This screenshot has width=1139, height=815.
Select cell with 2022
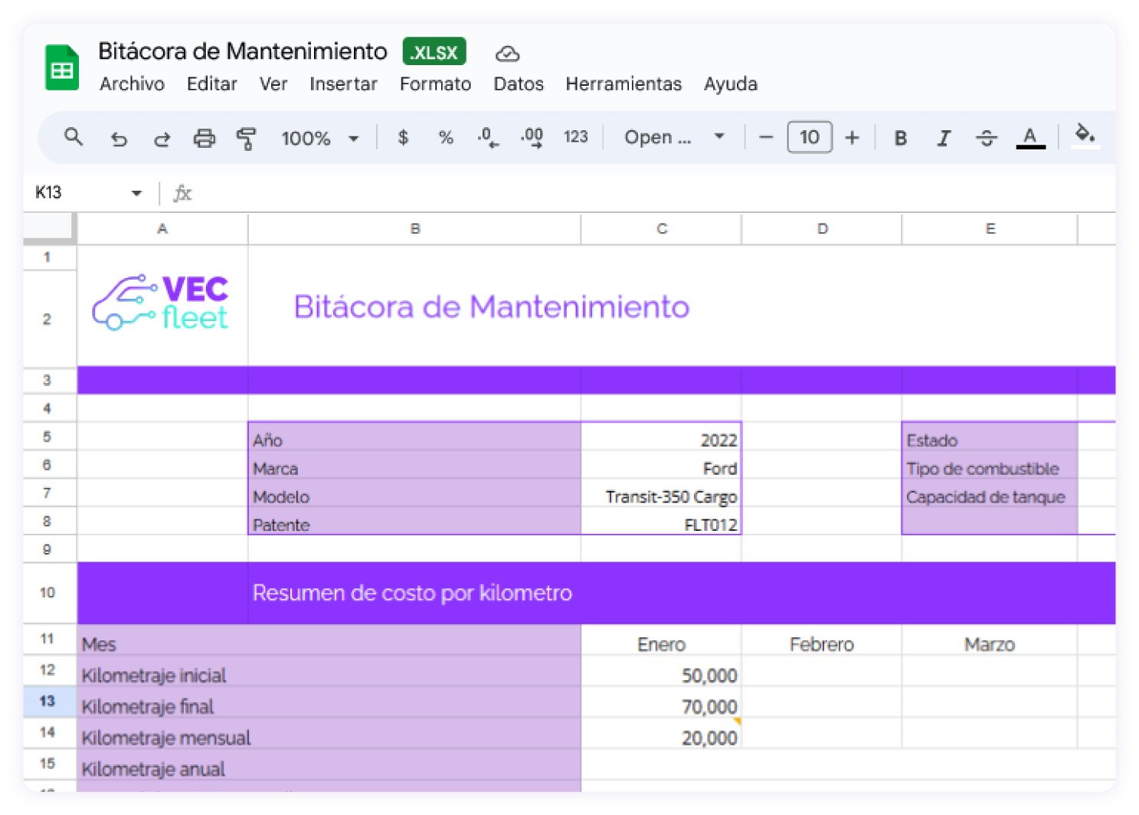(x=661, y=437)
